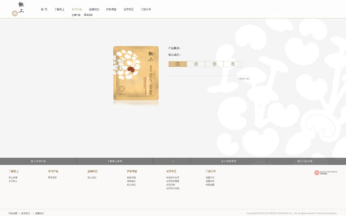Image resolution: width=346 pixels, height=218 pixels.
Task: Open the footer 品牌动态 heading
Action: (92, 171)
